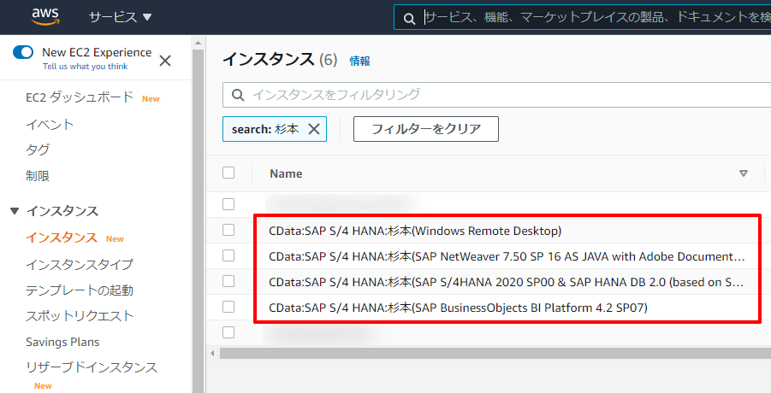The image size is (771, 393).
Task: Check the SAP S/4HANA 2020 instance checkbox
Action: (x=228, y=281)
